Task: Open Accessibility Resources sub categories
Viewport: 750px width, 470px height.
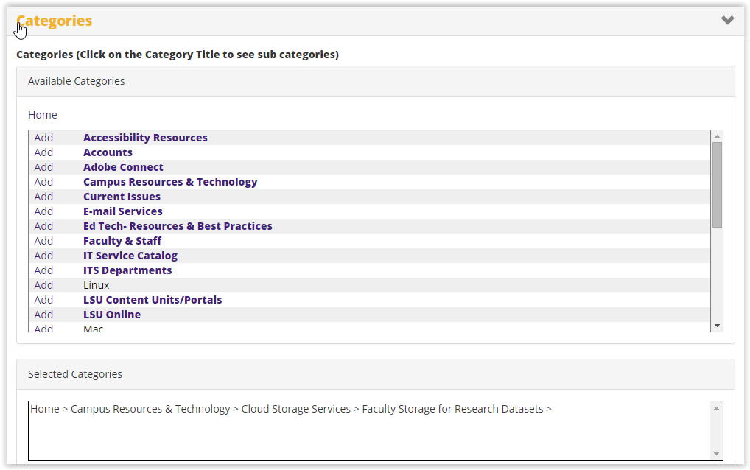Action: (x=145, y=138)
